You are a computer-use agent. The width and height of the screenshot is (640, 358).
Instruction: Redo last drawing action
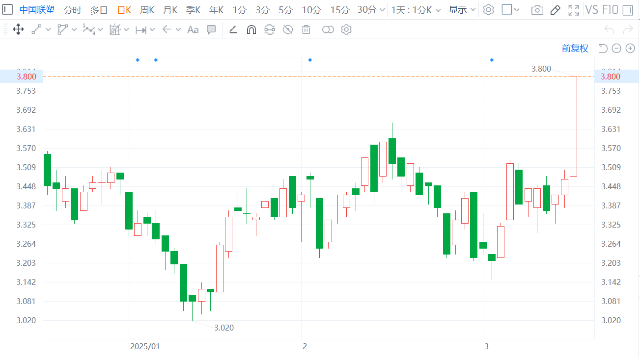pos(628,30)
